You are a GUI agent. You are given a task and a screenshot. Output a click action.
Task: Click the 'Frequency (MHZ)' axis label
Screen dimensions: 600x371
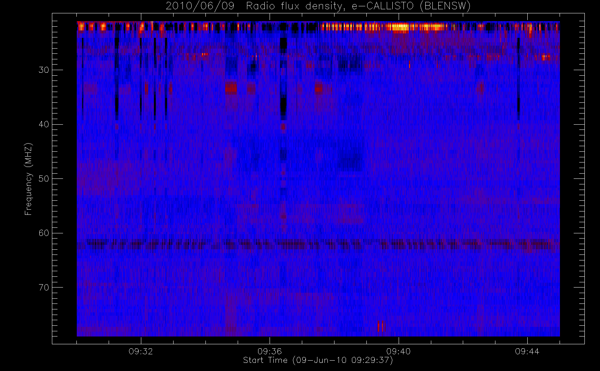pyautogui.click(x=29, y=179)
